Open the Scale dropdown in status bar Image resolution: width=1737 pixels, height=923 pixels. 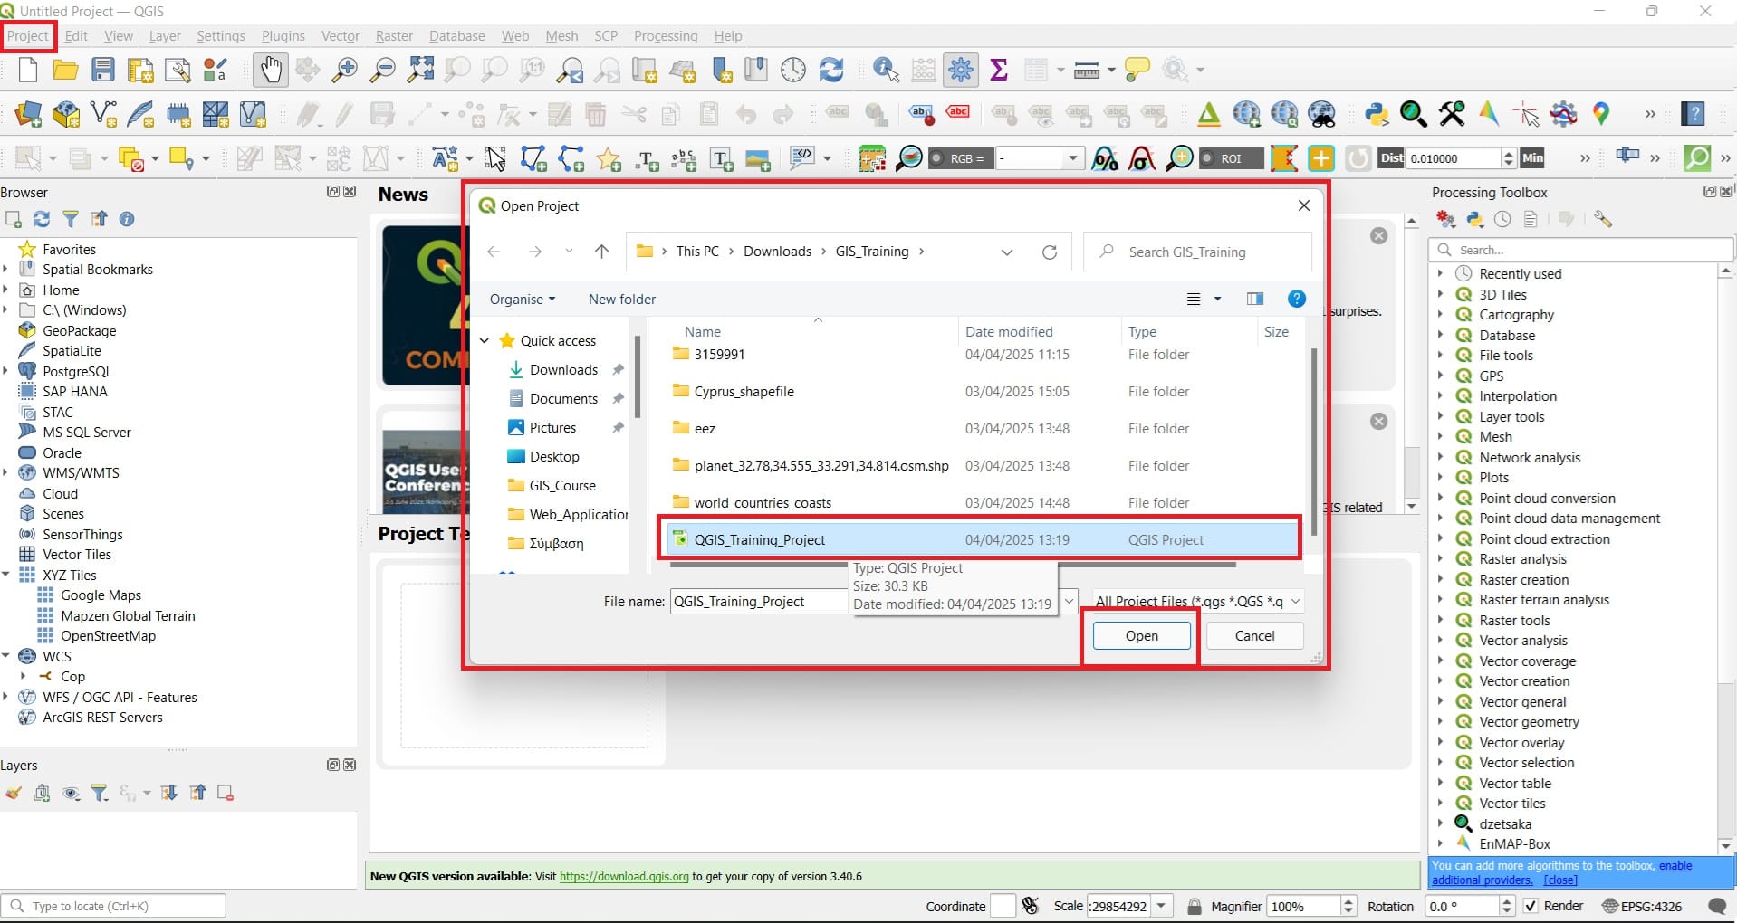pos(1161,906)
